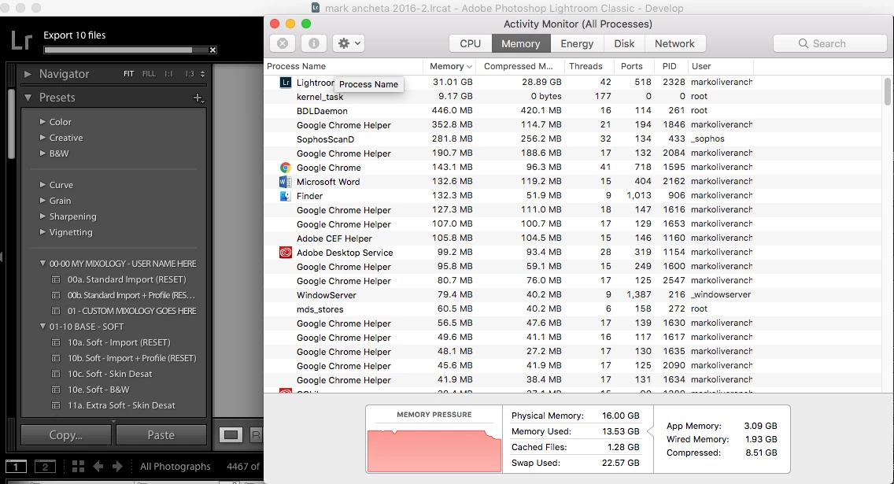The width and height of the screenshot is (894, 484).
Task: Switch to the Network tab
Action: coord(674,43)
